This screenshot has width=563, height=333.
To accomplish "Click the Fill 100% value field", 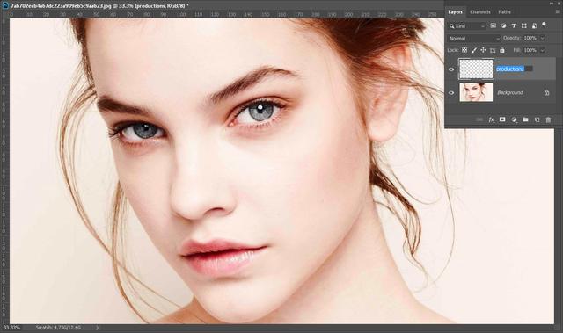I will 530,50.
